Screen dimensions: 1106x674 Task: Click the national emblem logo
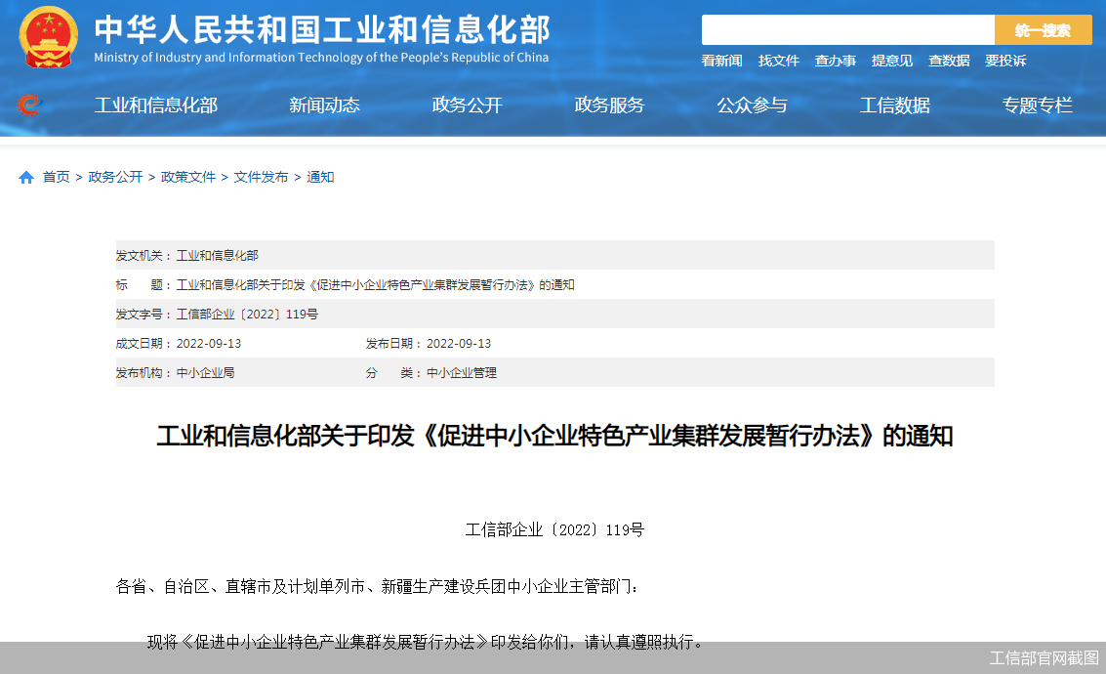[48, 36]
